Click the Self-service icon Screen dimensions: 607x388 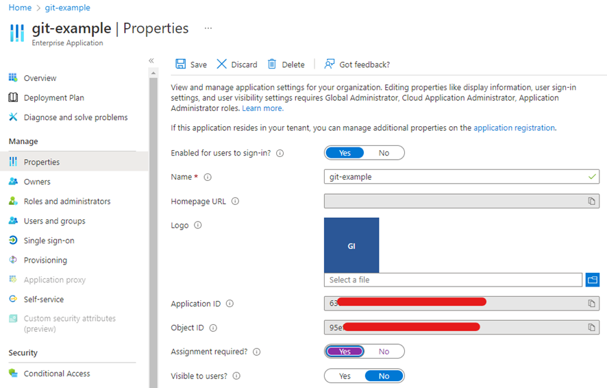pos(13,299)
